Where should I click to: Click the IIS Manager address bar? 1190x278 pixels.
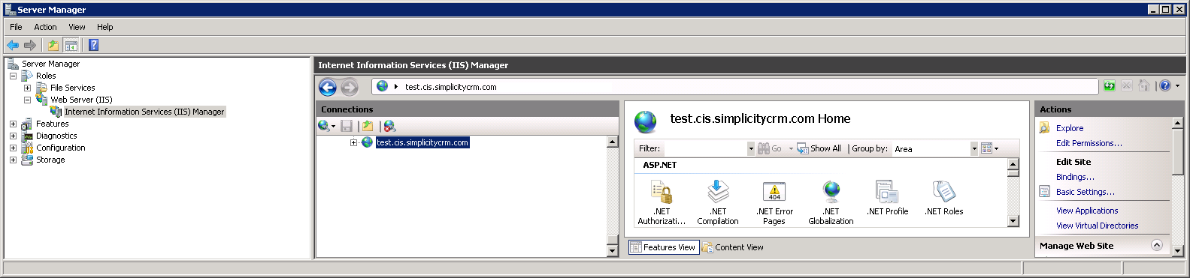[735, 87]
